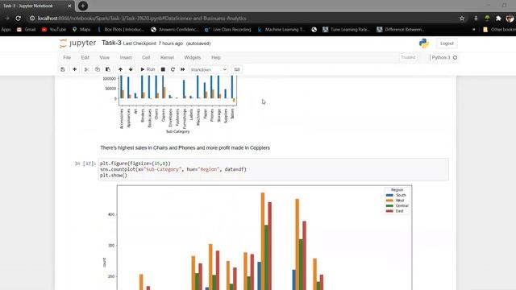The image size is (516, 290).
Task: Open the Insert menu
Action: (x=126, y=57)
